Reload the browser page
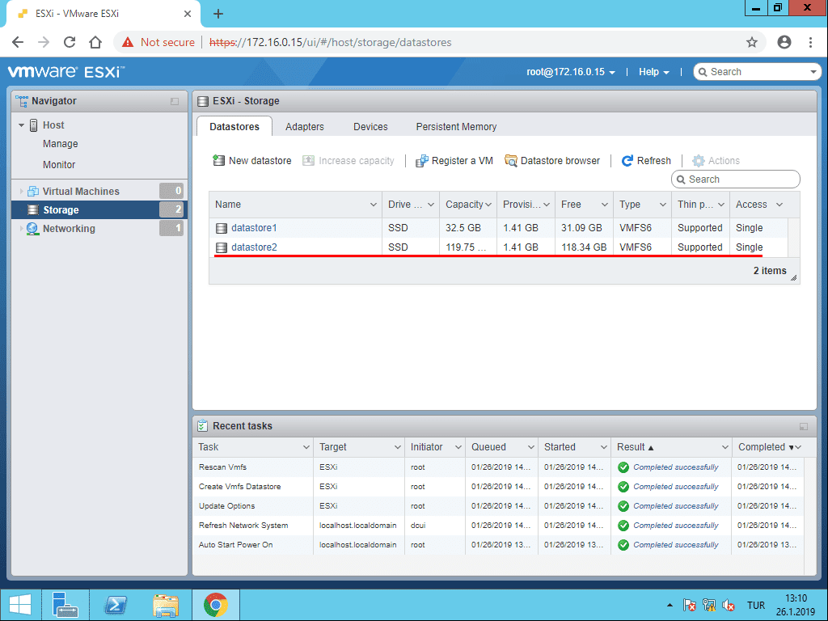Screen dimensions: 828x621 pyautogui.click(x=70, y=42)
